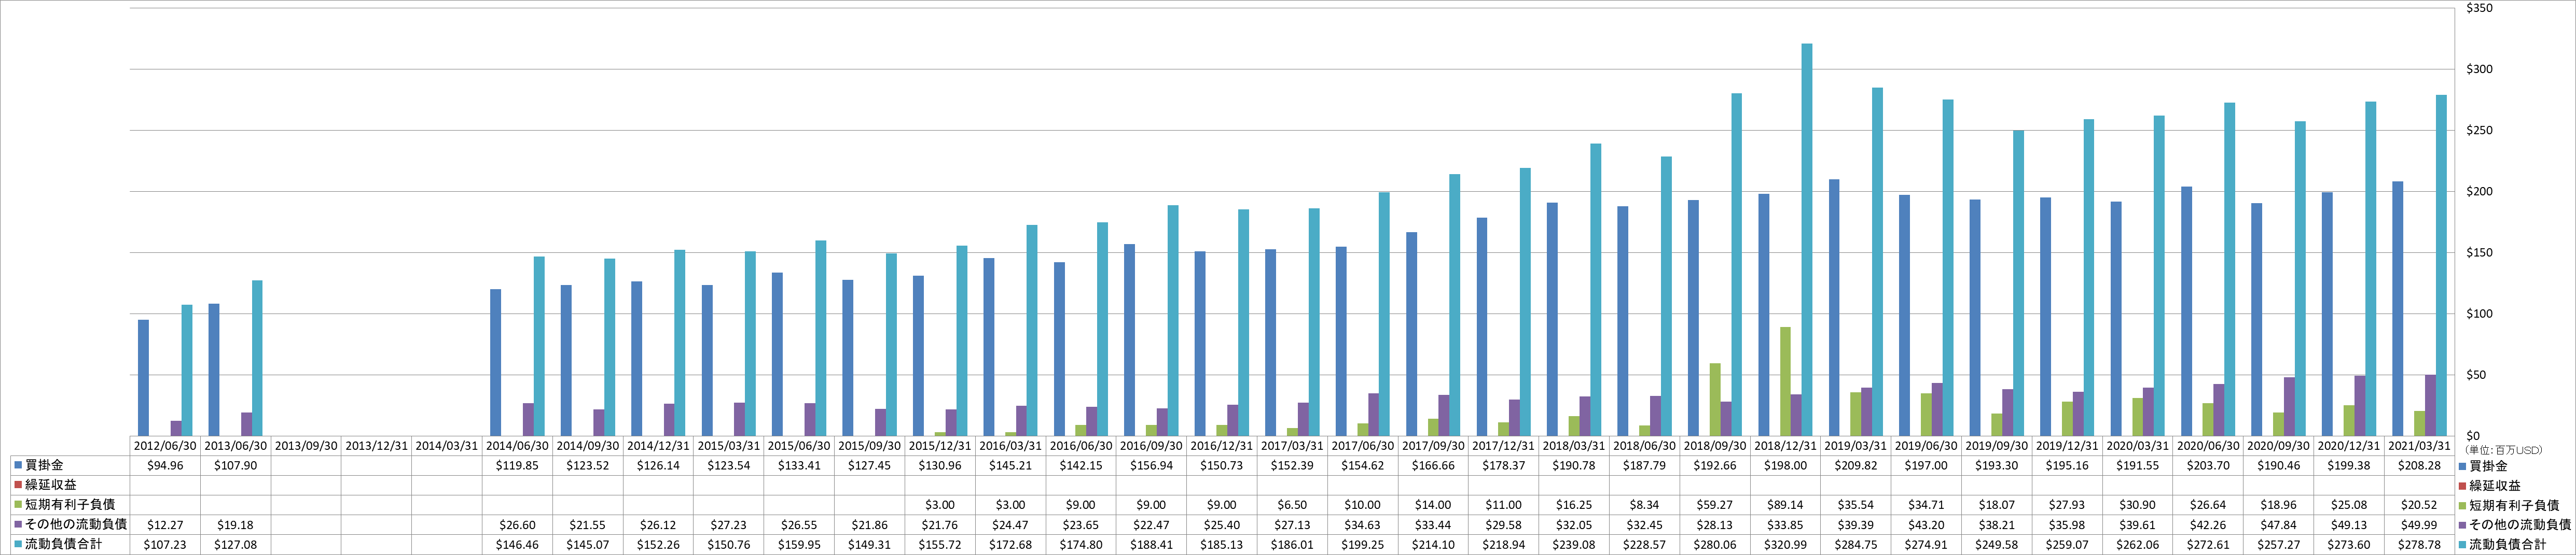Viewport: 2576px width, 555px height.
Task: Click the $0 label on the vertical axis
Action: (2474, 436)
